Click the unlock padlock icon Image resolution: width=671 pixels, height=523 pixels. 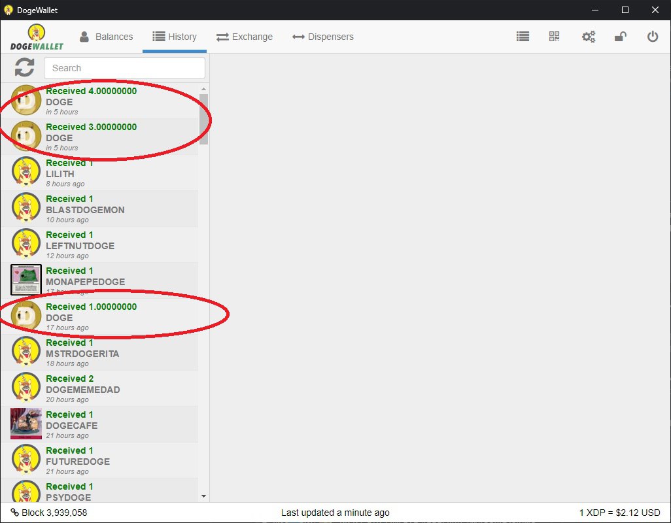[621, 37]
